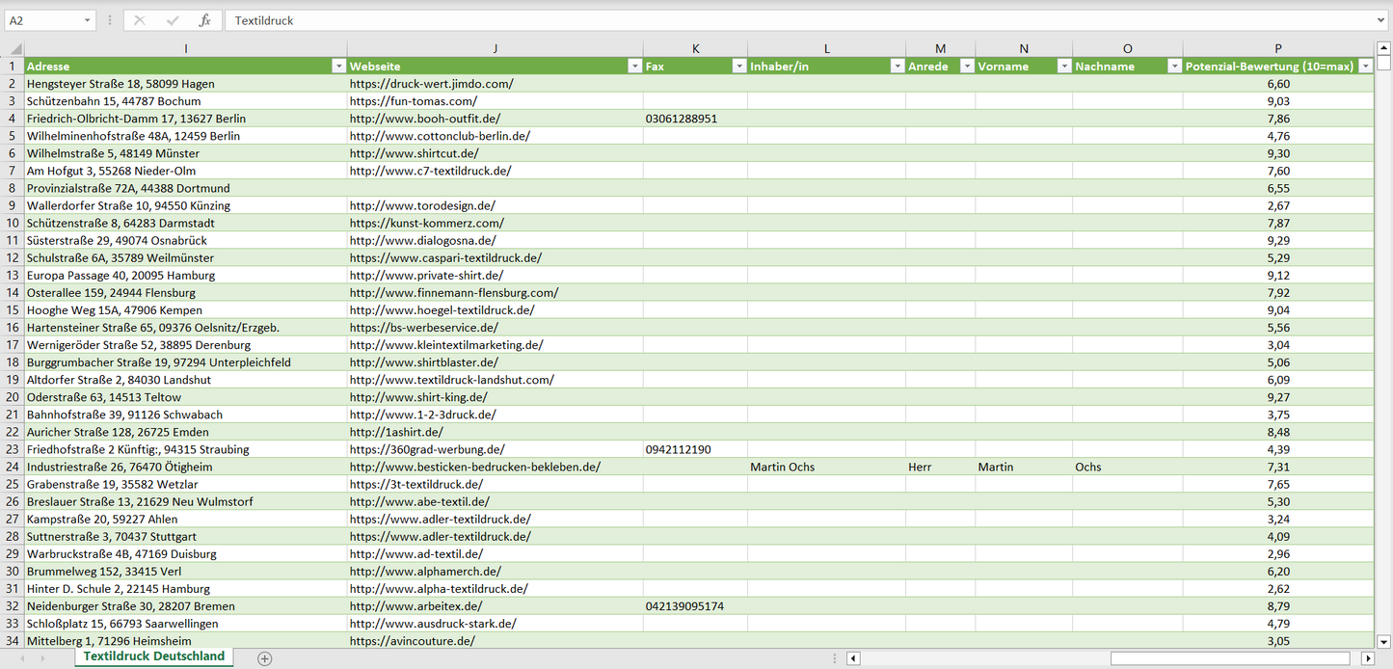Image resolution: width=1393 pixels, height=669 pixels.
Task: Click the https://fun-tomas.com/ cell
Action: 414,101
